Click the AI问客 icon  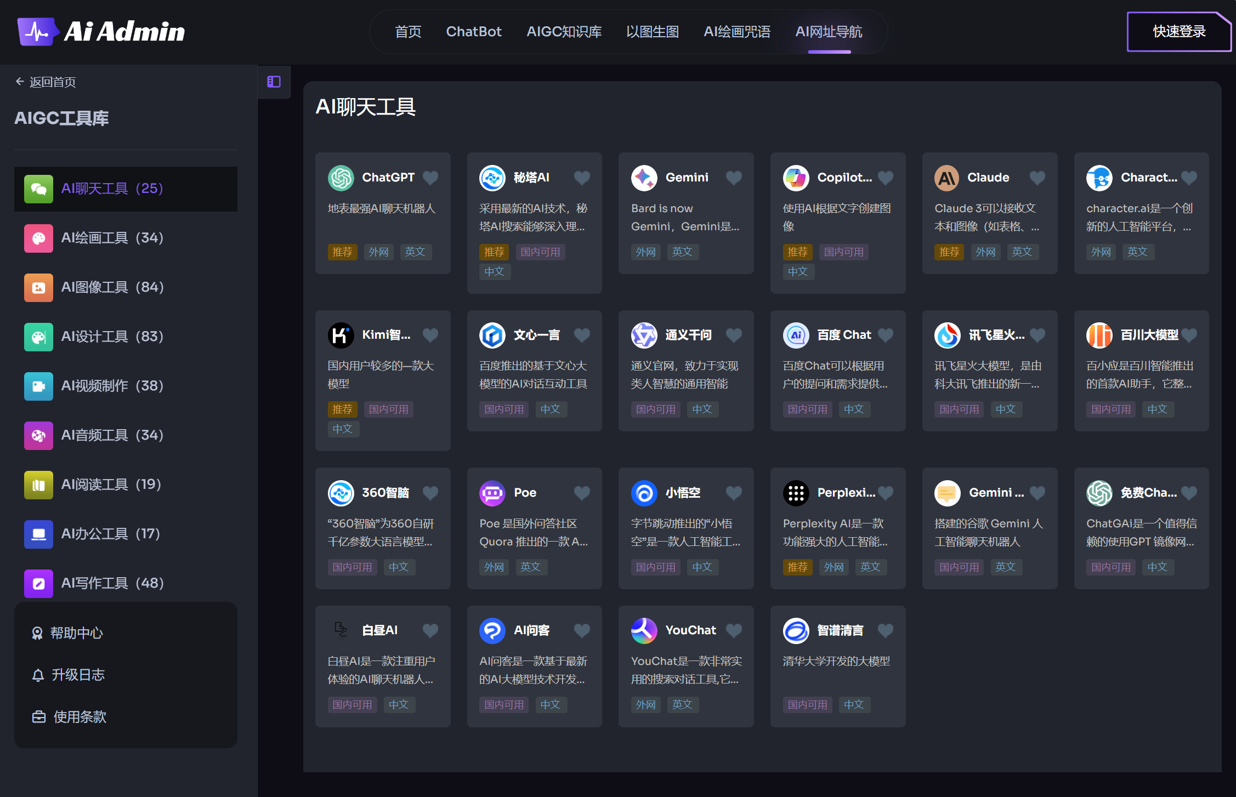click(x=492, y=630)
